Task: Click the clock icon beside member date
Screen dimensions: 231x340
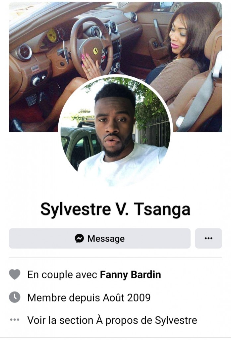Action: click(15, 297)
